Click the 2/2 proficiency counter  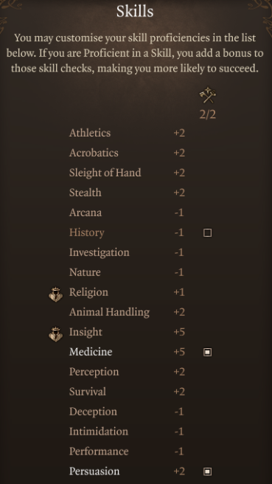click(x=208, y=115)
